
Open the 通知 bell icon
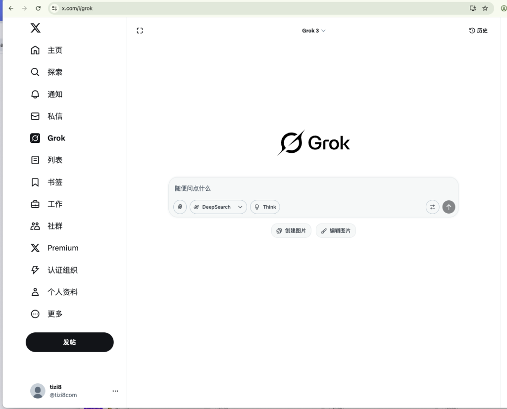pyautogui.click(x=35, y=94)
